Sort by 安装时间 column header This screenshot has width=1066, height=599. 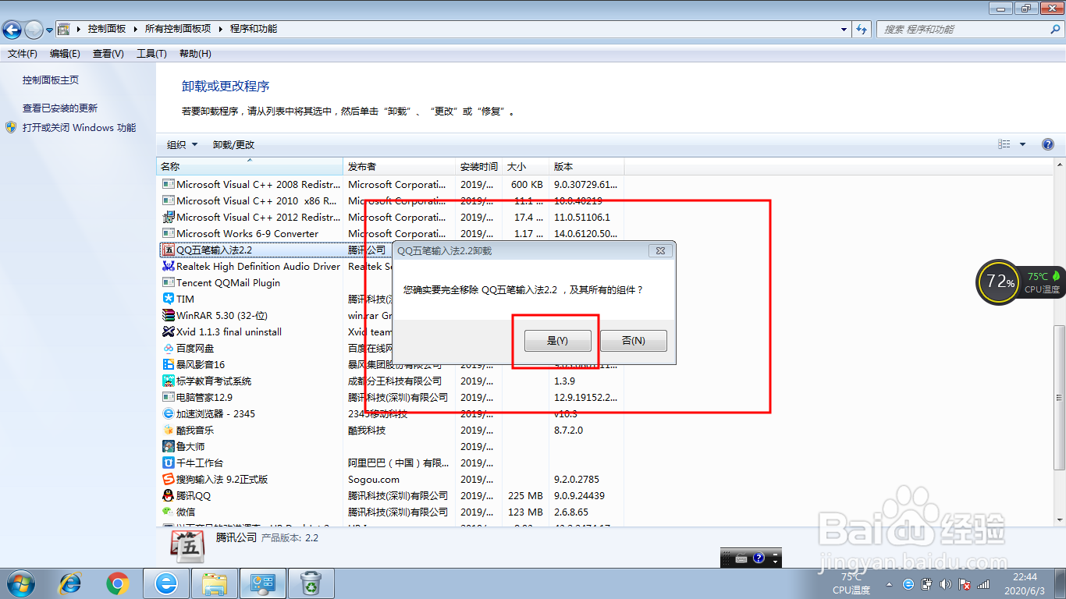click(x=478, y=167)
